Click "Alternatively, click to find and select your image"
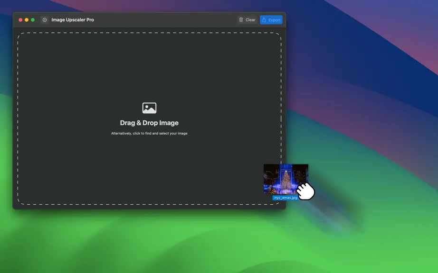Image resolution: width=438 pixels, height=273 pixels. point(149,134)
